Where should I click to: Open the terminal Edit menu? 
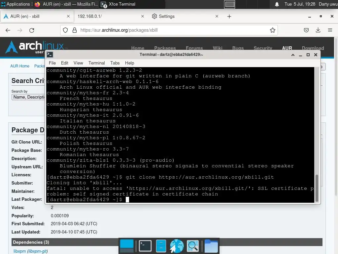click(64, 63)
